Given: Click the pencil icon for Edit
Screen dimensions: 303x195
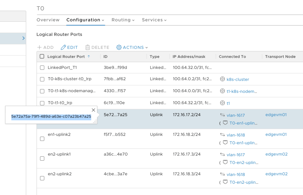Looking at the screenshot, I should (63, 47).
